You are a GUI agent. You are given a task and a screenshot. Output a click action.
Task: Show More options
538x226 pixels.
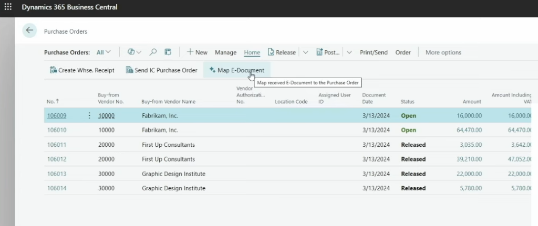(443, 52)
